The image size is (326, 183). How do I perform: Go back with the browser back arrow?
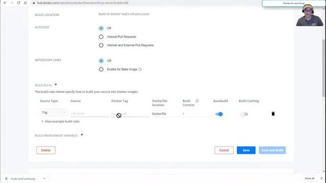pos(5,3)
